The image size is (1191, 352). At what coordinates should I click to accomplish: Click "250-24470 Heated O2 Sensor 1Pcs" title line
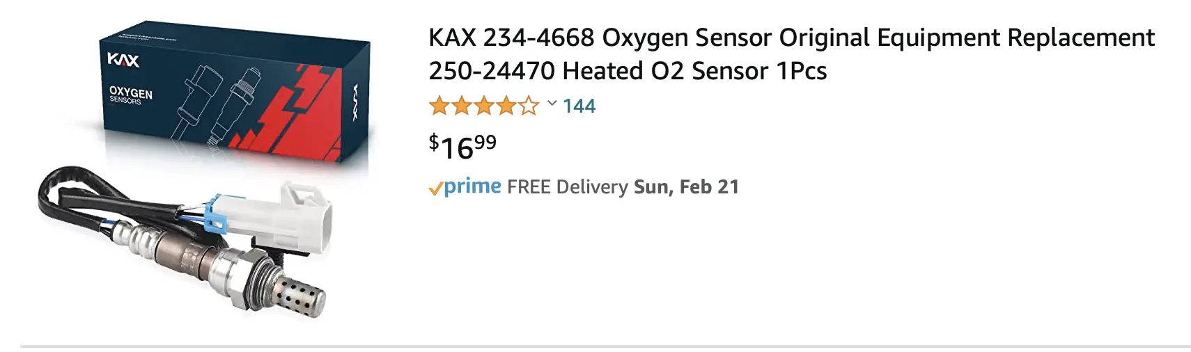point(627,71)
